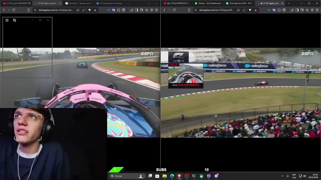The width and height of the screenshot is (321, 180).
Task: Open VPN shield icon in left browser
Action: tap(151, 10)
